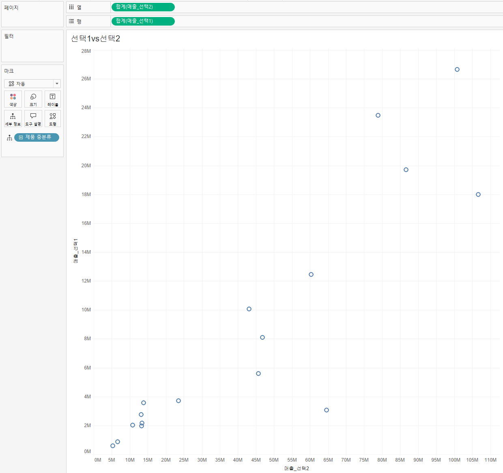Click the 5M horizontal axis label
The height and width of the screenshot is (473, 503).
click(112, 460)
